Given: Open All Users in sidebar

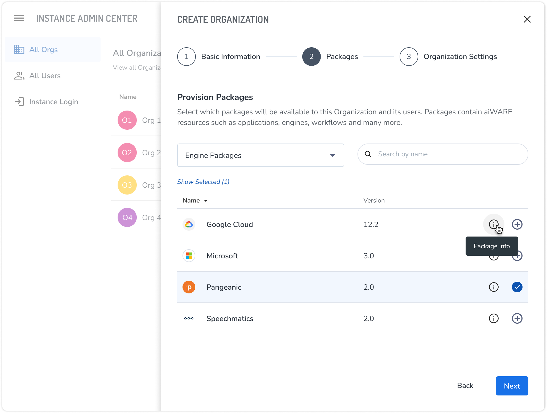Looking at the screenshot, I should 45,76.
